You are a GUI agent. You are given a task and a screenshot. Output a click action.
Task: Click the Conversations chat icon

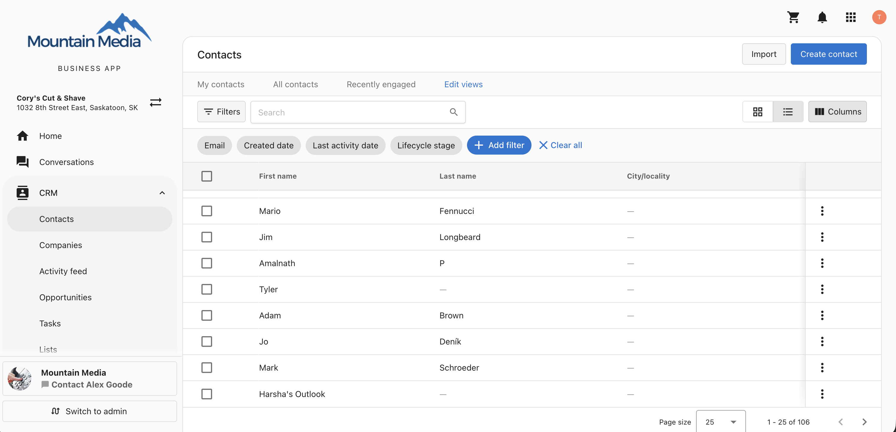(23, 162)
